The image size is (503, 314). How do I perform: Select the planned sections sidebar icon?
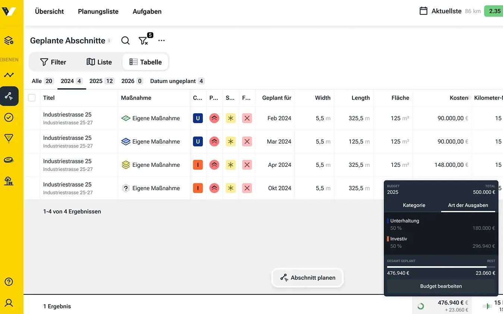coord(9,96)
